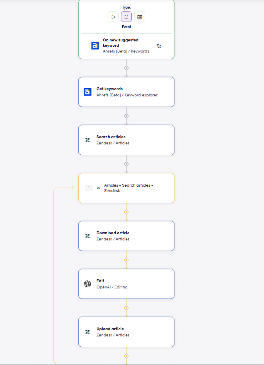
Task: Click loop counter badge '1'
Action: click(x=89, y=188)
